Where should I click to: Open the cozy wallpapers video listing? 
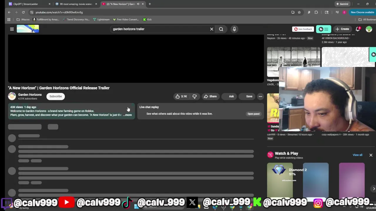point(345,135)
